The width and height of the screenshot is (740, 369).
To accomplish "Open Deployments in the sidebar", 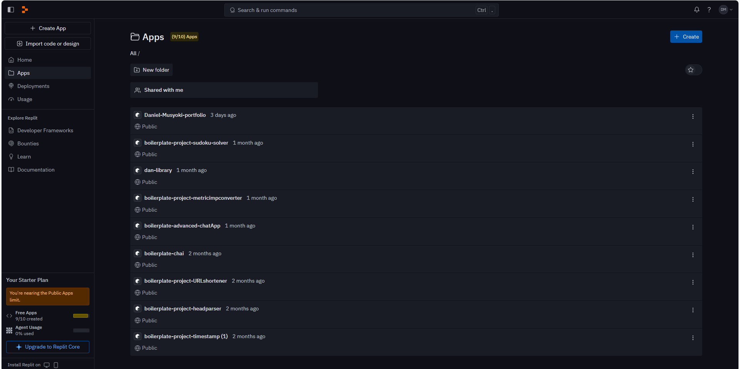I will [48, 86].
